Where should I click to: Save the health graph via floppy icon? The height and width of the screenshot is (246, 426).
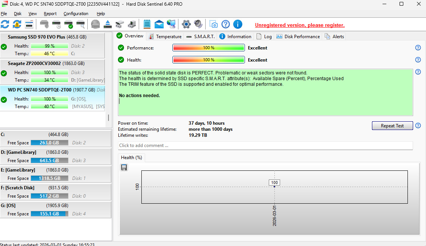(124, 167)
